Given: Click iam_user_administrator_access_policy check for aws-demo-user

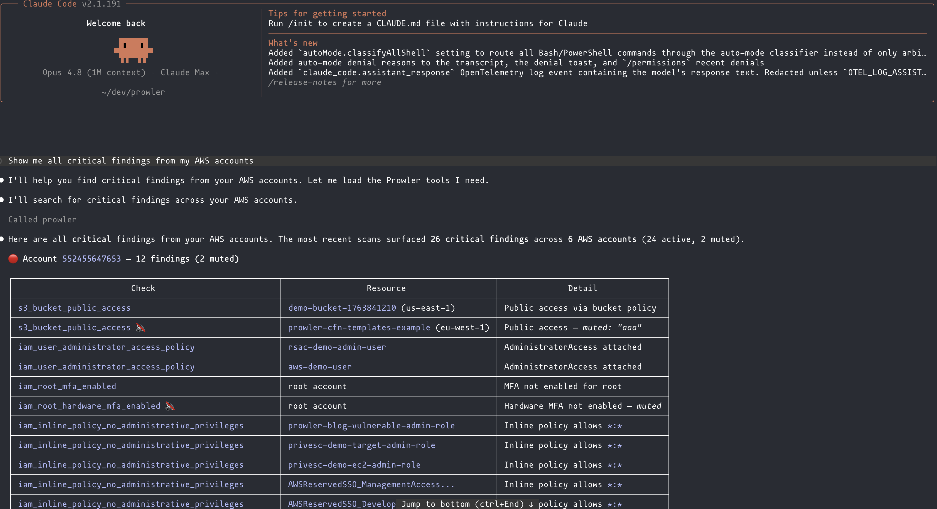Looking at the screenshot, I should (x=106, y=366).
